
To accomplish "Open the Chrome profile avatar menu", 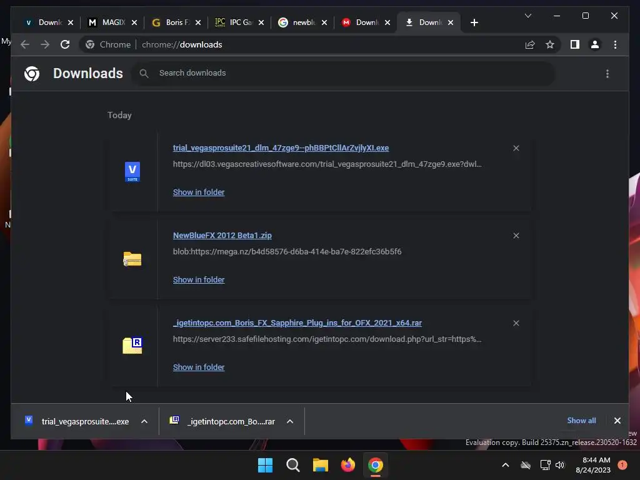I will (595, 44).
